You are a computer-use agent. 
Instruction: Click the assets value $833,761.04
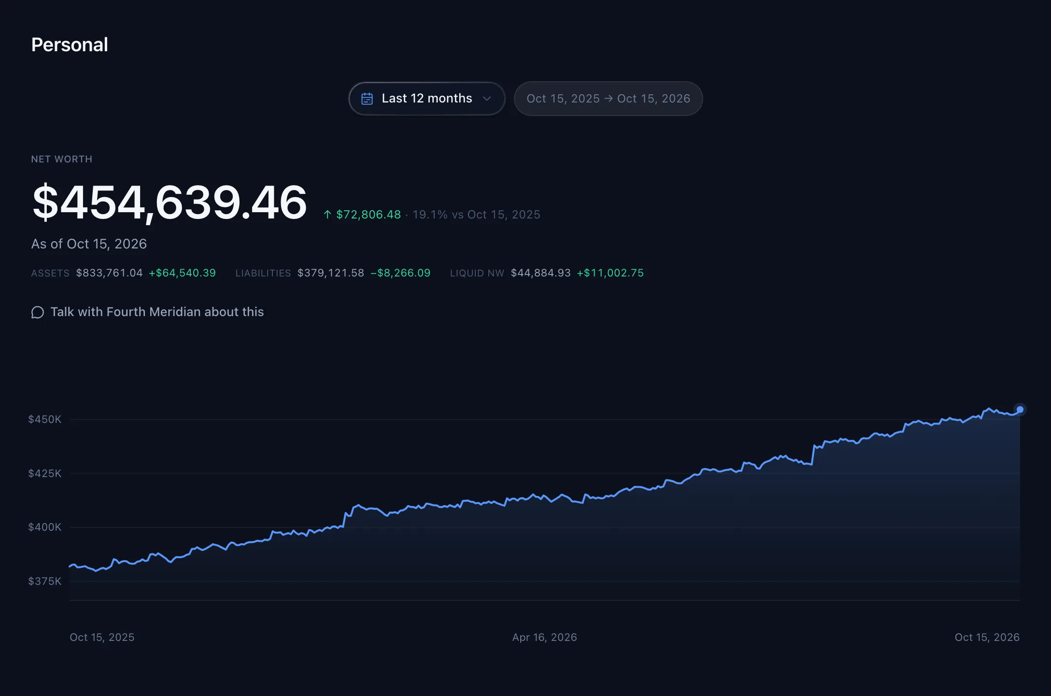[110, 273]
